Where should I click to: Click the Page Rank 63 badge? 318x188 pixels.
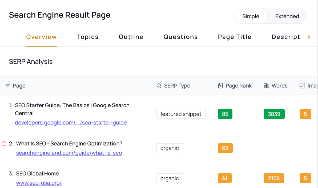click(225, 148)
